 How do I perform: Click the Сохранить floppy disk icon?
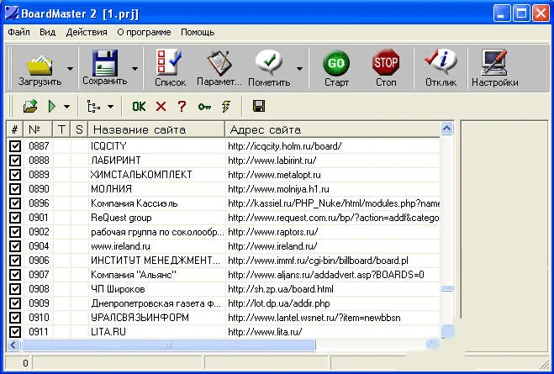click(104, 63)
